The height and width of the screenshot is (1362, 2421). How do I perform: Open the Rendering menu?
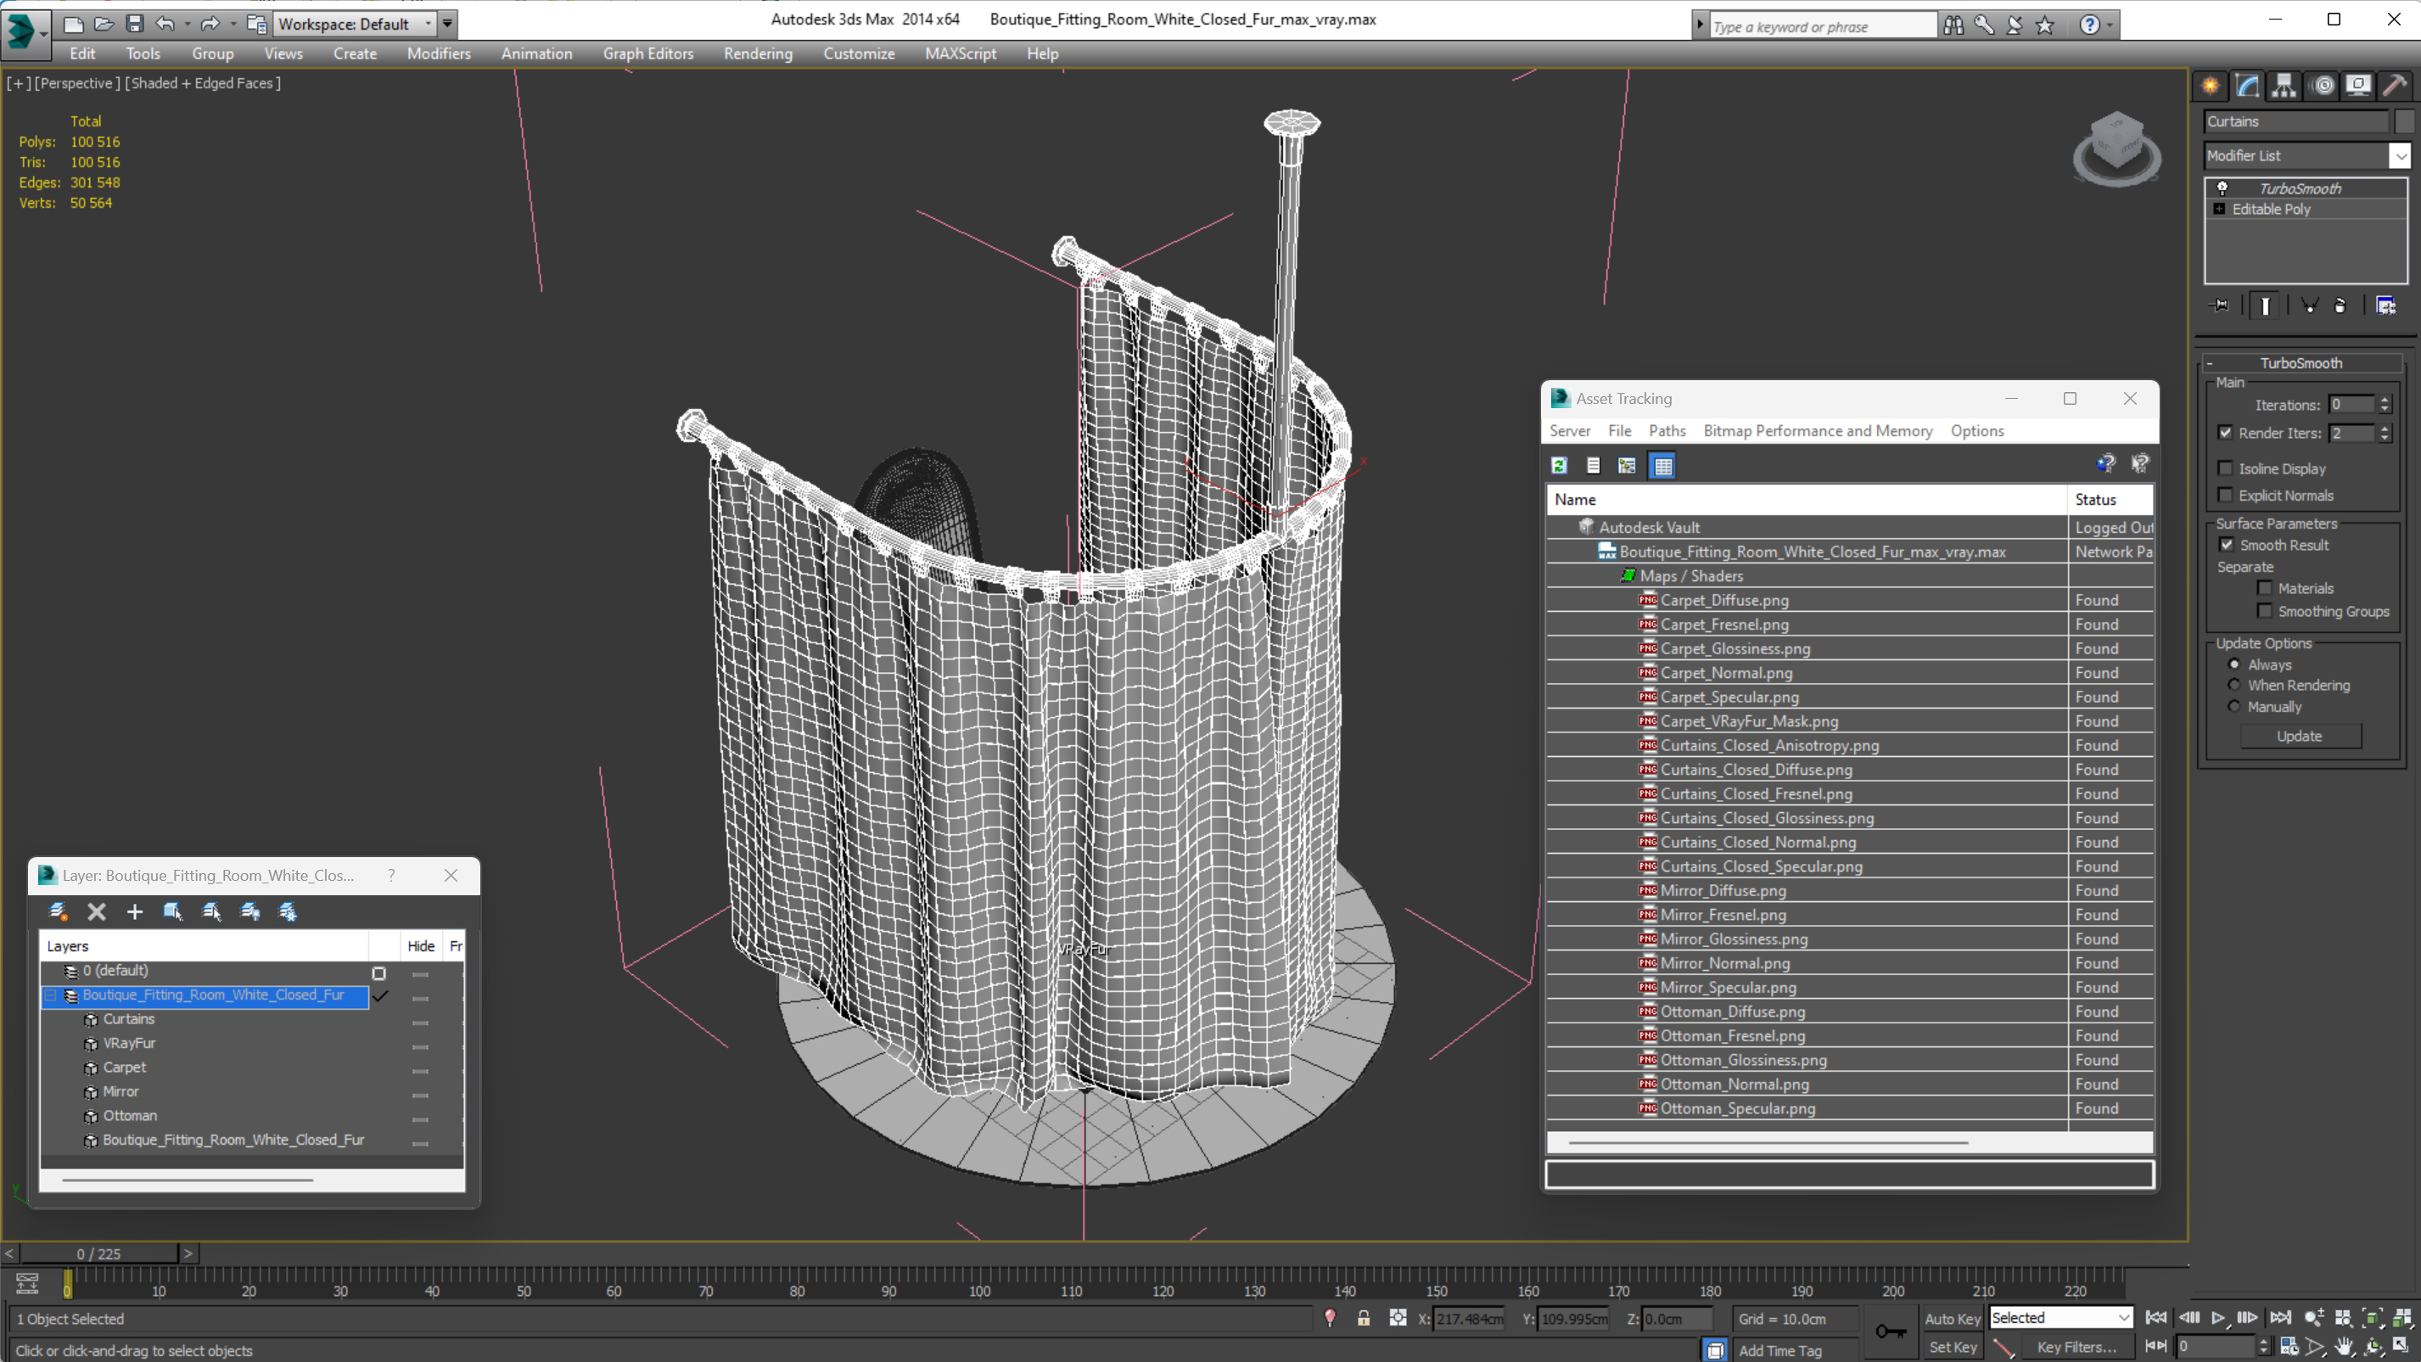coord(758,53)
